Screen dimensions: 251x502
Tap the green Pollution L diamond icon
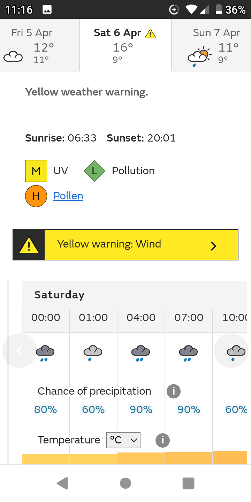(94, 171)
